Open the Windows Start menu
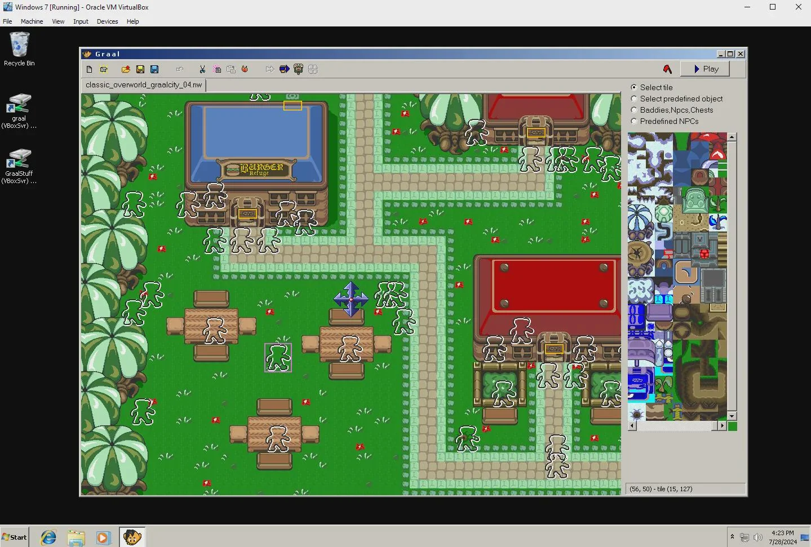Screen dimensions: 811x547 pos(15,537)
